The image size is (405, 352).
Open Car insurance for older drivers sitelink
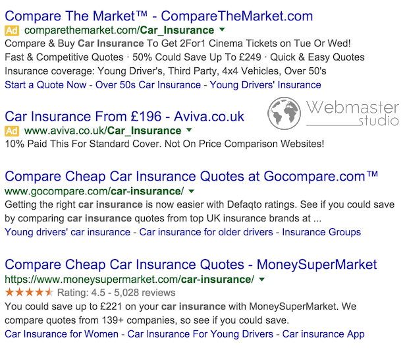tap(206, 232)
